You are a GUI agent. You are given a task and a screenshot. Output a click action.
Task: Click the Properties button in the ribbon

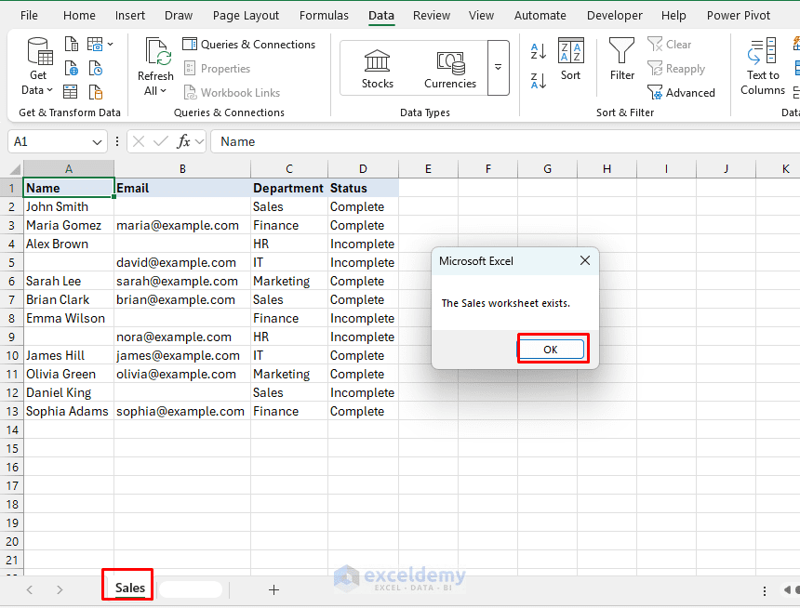pos(218,69)
